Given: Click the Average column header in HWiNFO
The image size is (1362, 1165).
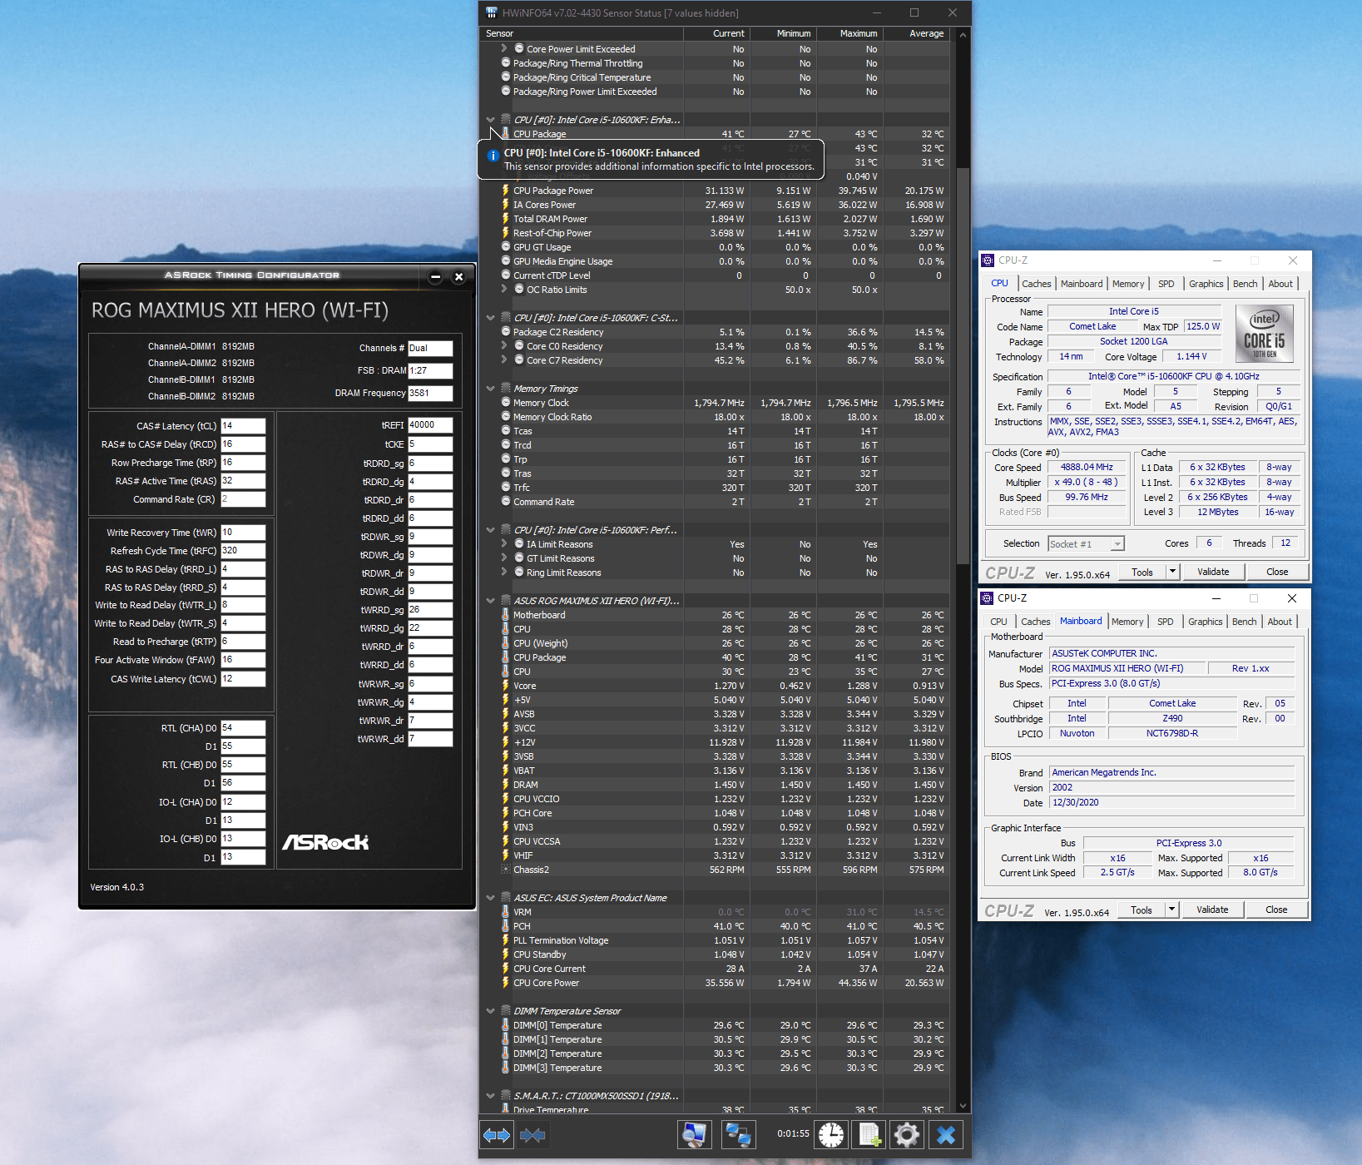Looking at the screenshot, I should pyautogui.click(x=916, y=34).
